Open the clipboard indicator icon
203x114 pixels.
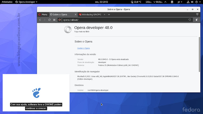click(172, 2)
